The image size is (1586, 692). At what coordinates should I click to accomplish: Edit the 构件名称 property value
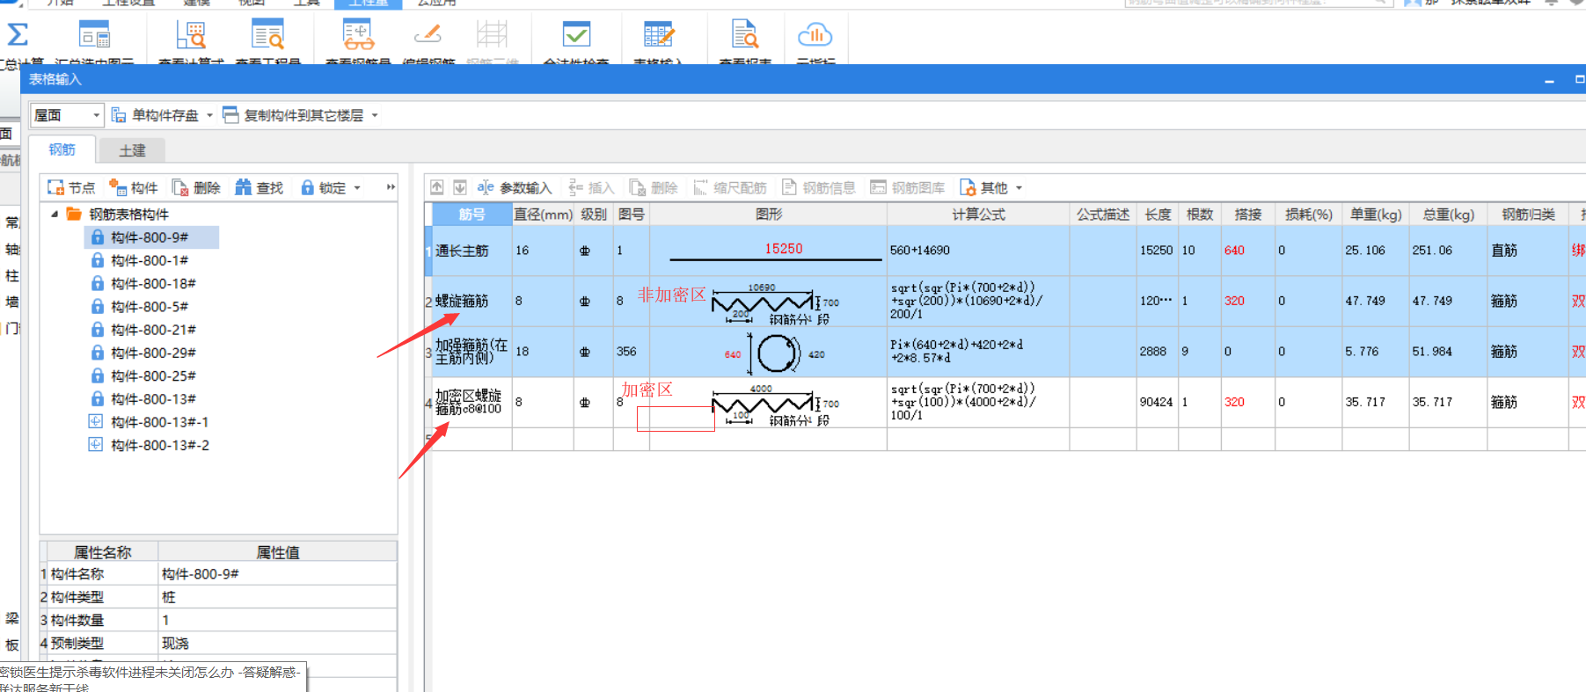[x=277, y=574]
